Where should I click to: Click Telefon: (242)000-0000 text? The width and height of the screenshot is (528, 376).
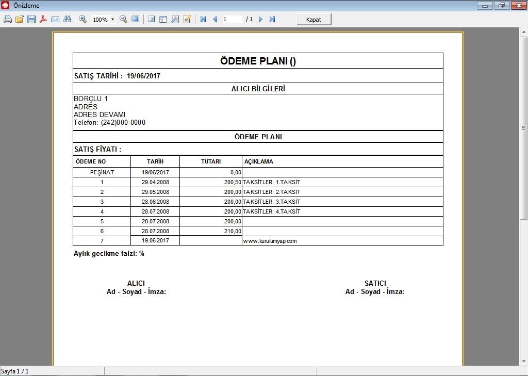pyautogui.click(x=109, y=123)
